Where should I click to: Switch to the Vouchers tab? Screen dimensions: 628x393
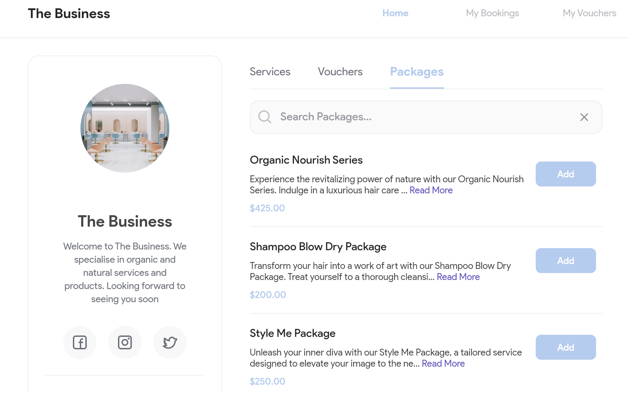340,72
